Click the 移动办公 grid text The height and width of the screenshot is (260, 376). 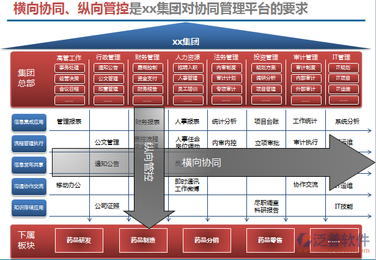click(x=68, y=185)
